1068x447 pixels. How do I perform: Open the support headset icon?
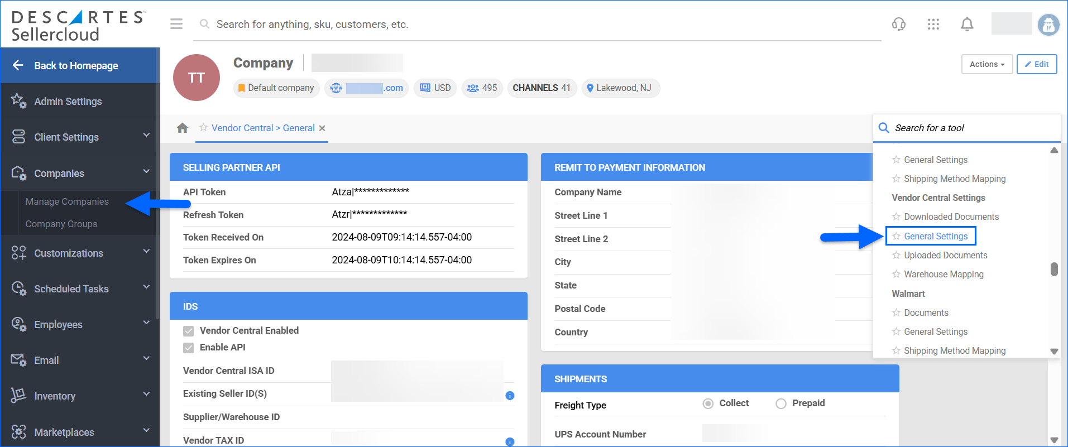click(x=899, y=24)
